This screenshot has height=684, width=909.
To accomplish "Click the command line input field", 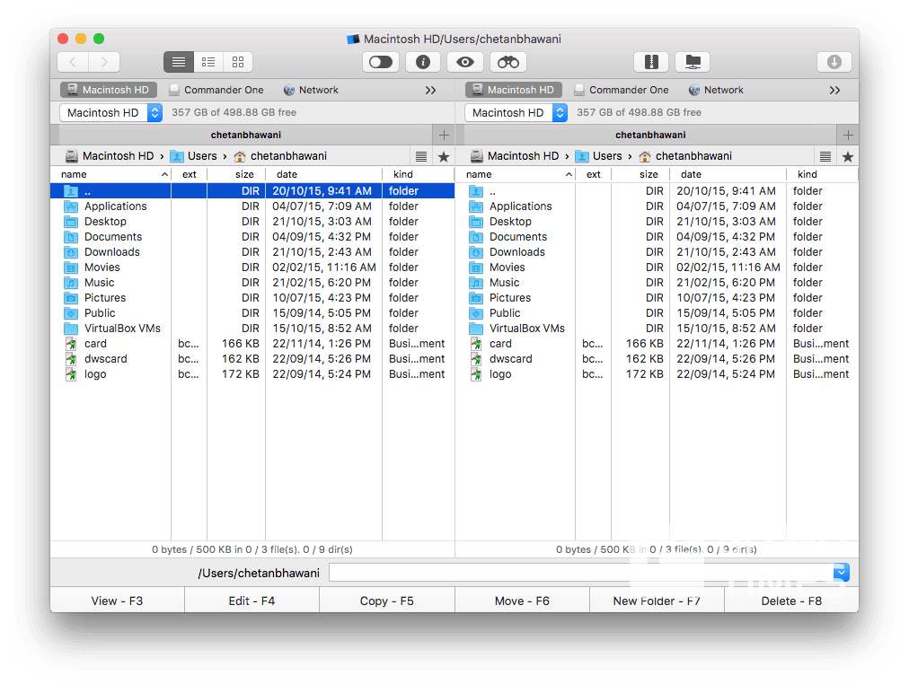I will [581, 573].
